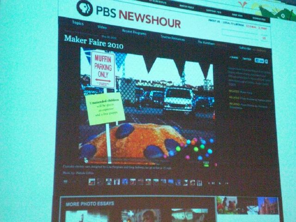296x222 pixels.
Task: Click the Watch Video top bar link
Action: [x=187, y=7]
